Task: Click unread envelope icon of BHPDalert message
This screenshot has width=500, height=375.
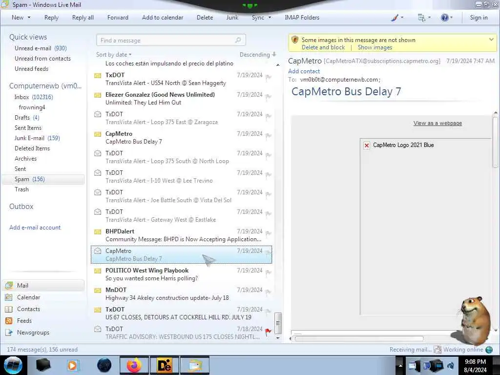Action: click(x=98, y=231)
